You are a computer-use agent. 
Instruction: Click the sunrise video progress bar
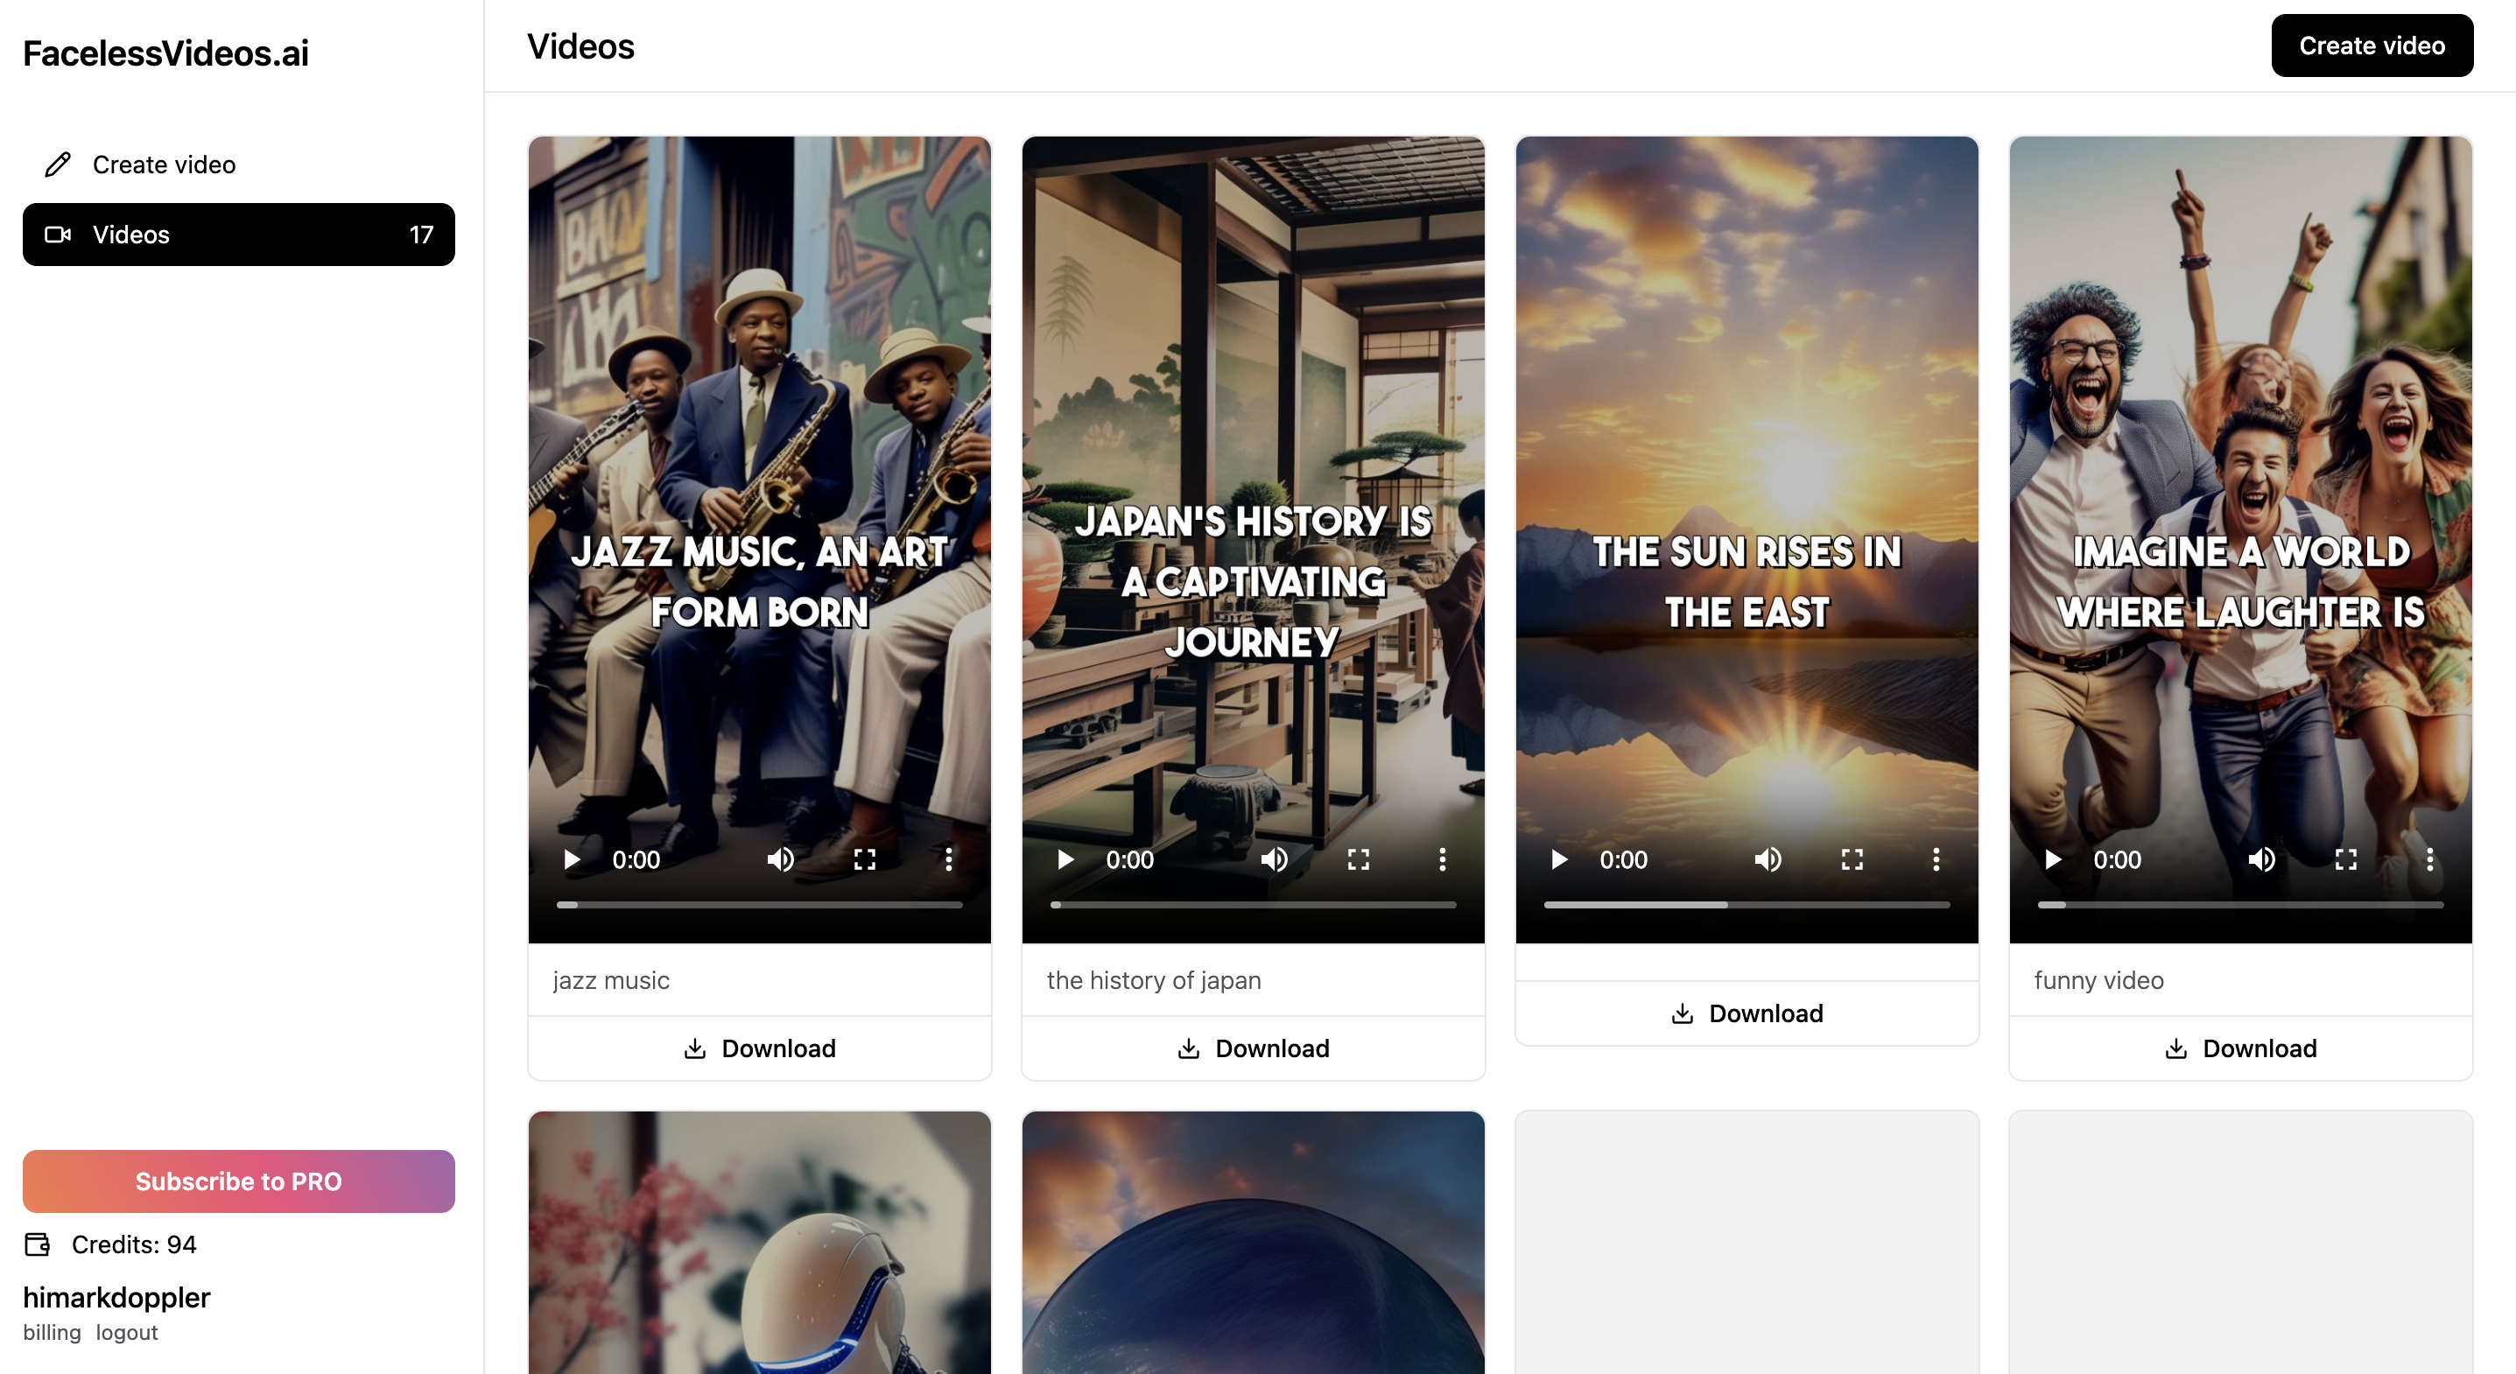1746,905
